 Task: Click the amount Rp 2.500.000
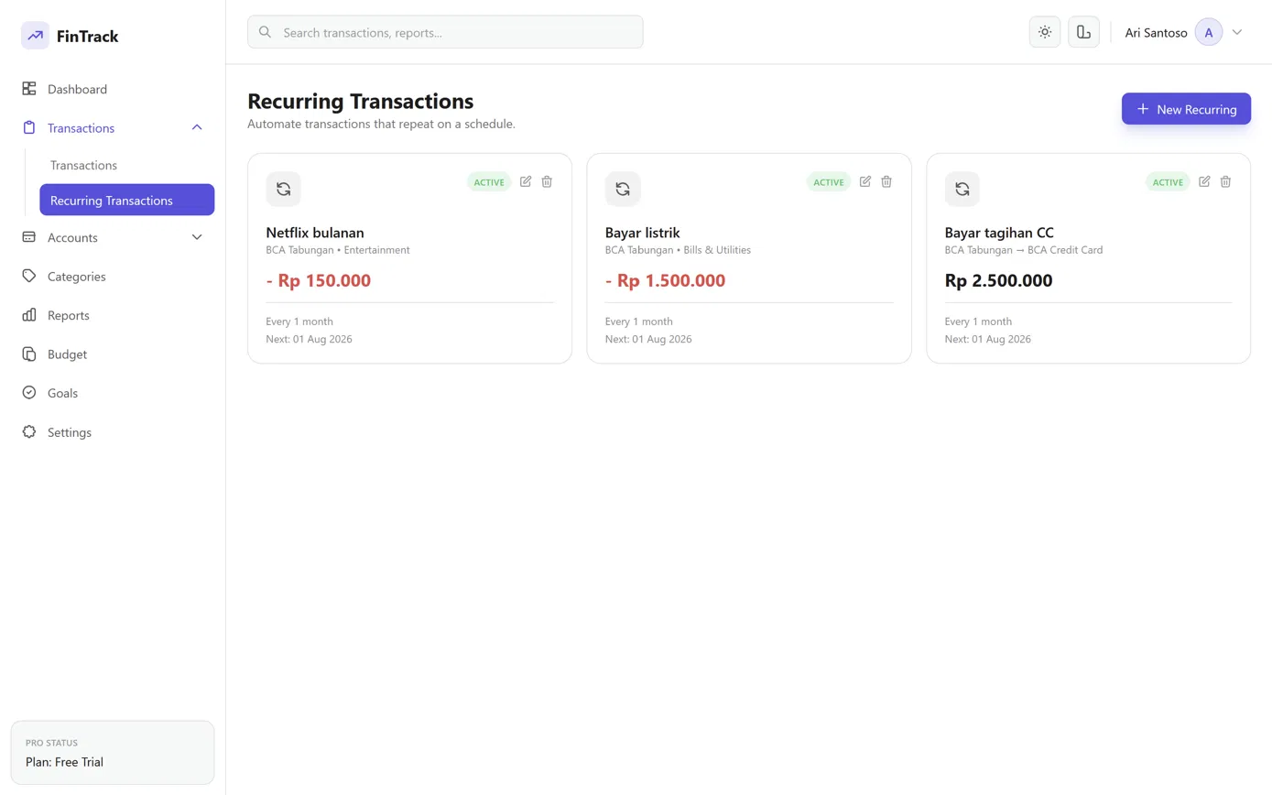coord(999,281)
